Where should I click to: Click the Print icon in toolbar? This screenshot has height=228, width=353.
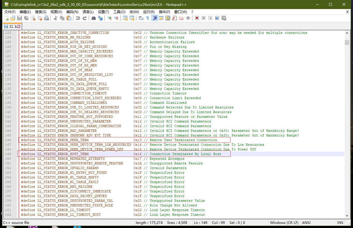pyautogui.click(x=47, y=18)
